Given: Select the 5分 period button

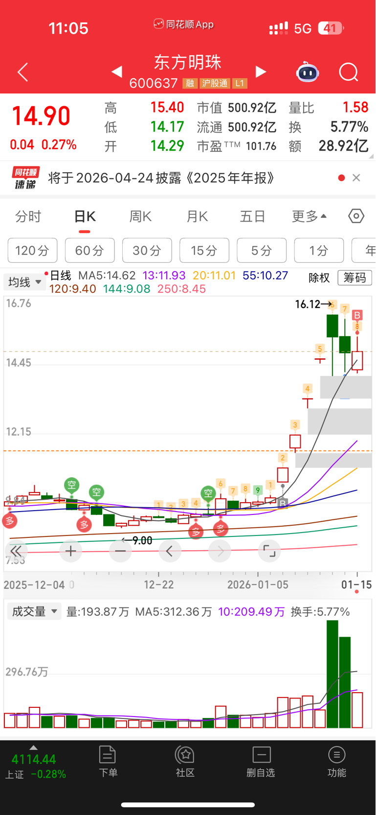Looking at the screenshot, I should (x=262, y=251).
